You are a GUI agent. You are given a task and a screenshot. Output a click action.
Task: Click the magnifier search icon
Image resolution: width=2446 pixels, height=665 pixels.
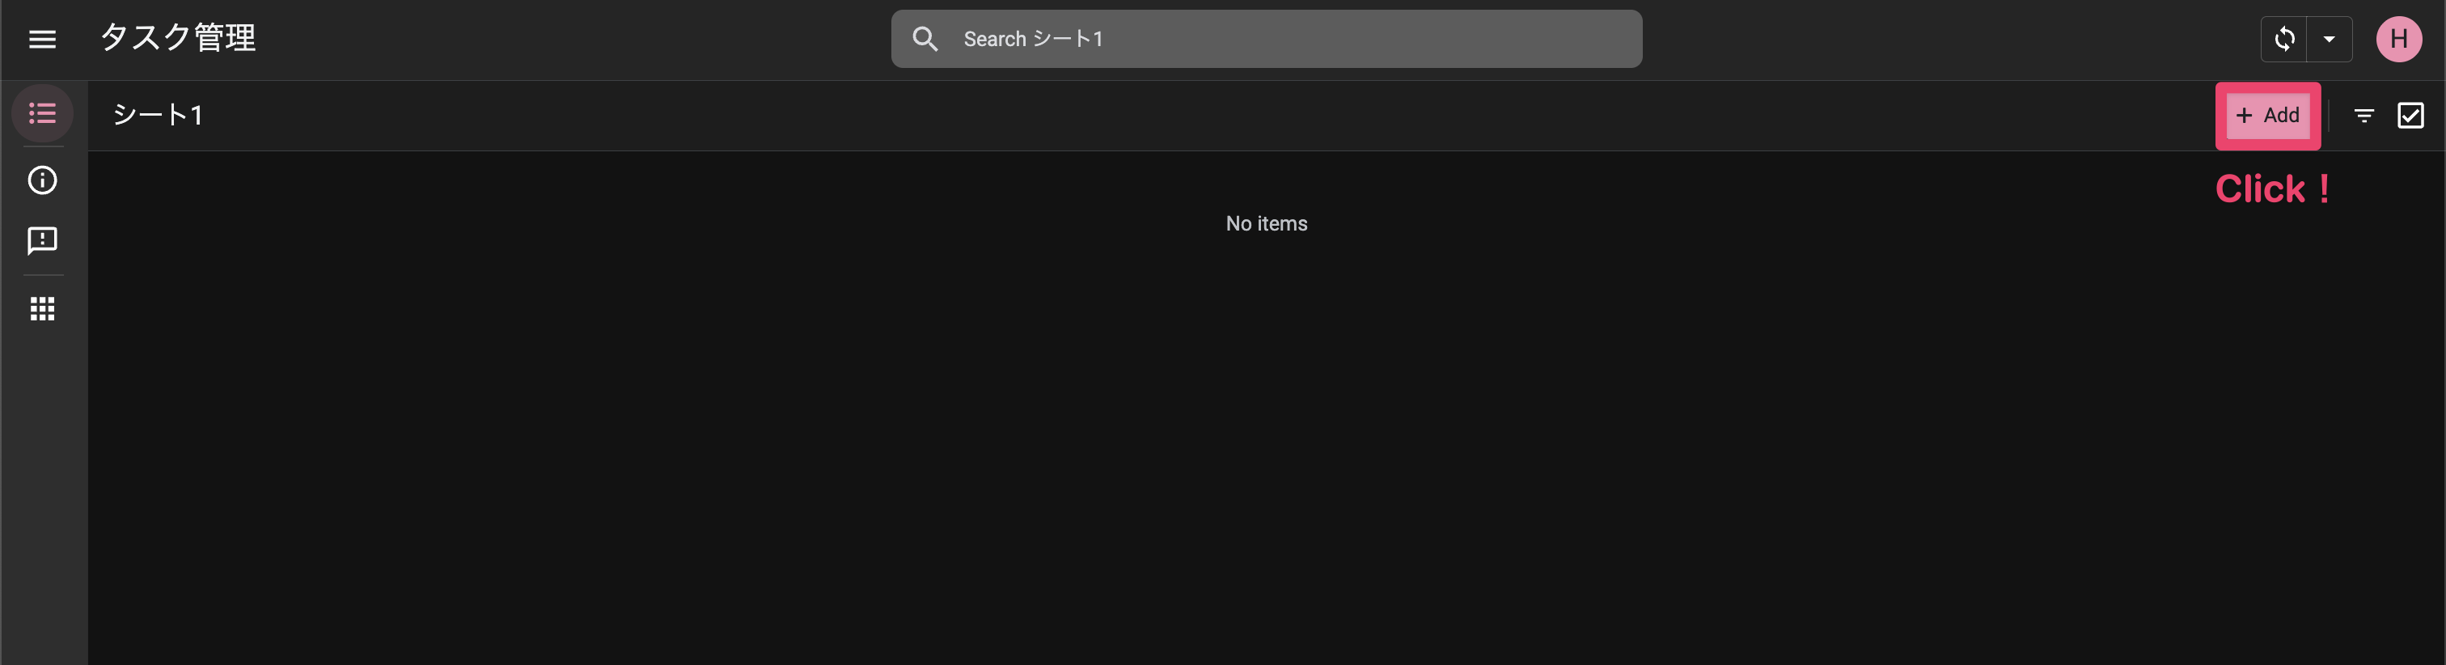pyautogui.click(x=925, y=39)
